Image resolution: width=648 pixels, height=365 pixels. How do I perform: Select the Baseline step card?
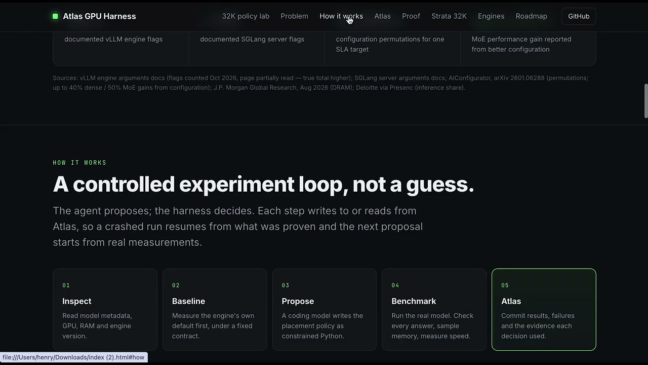coord(215,310)
